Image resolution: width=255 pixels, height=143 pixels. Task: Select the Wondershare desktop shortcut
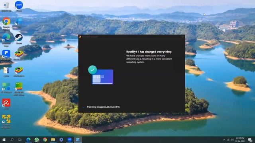(x=6, y=56)
